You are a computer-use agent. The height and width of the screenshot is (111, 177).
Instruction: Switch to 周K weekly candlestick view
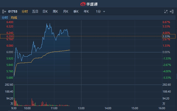[55, 12]
